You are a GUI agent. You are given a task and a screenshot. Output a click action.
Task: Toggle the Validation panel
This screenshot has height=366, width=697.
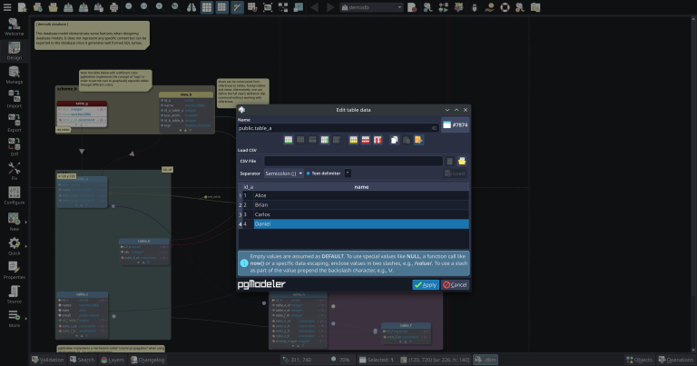pyautogui.click(x=48, y=360)
